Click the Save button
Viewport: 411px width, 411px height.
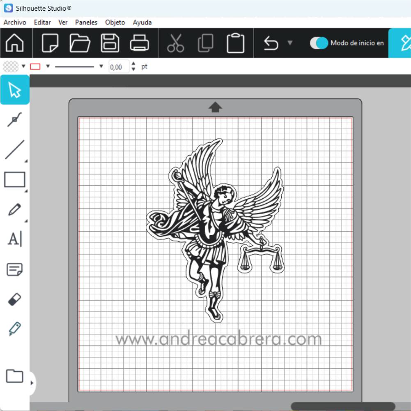(110, 42)
